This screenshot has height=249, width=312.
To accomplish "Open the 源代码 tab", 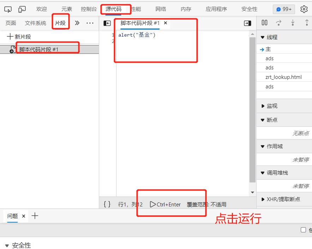I will pos(113,9).
